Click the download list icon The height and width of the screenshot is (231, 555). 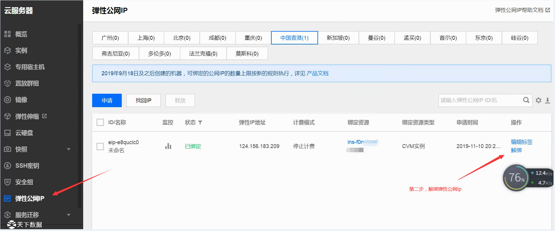[x=548, y=100]
